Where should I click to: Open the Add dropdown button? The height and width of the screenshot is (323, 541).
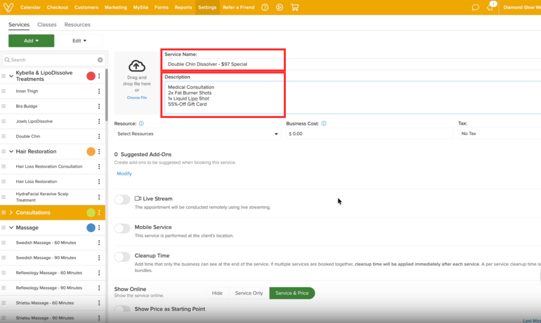(x=31, y=41)
